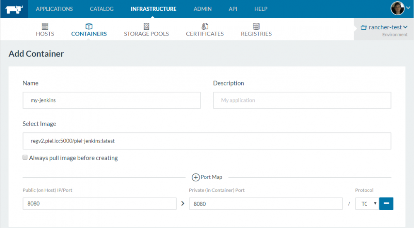414x228 pixels.
Task: Click the Registries database icon
Action: 256,26
